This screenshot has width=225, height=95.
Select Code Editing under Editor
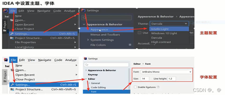tap(98, 87)
